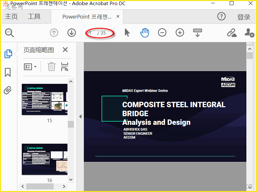257x192 pixels.
Task: Zoom in with the plus icon
Action: (180, 33)
